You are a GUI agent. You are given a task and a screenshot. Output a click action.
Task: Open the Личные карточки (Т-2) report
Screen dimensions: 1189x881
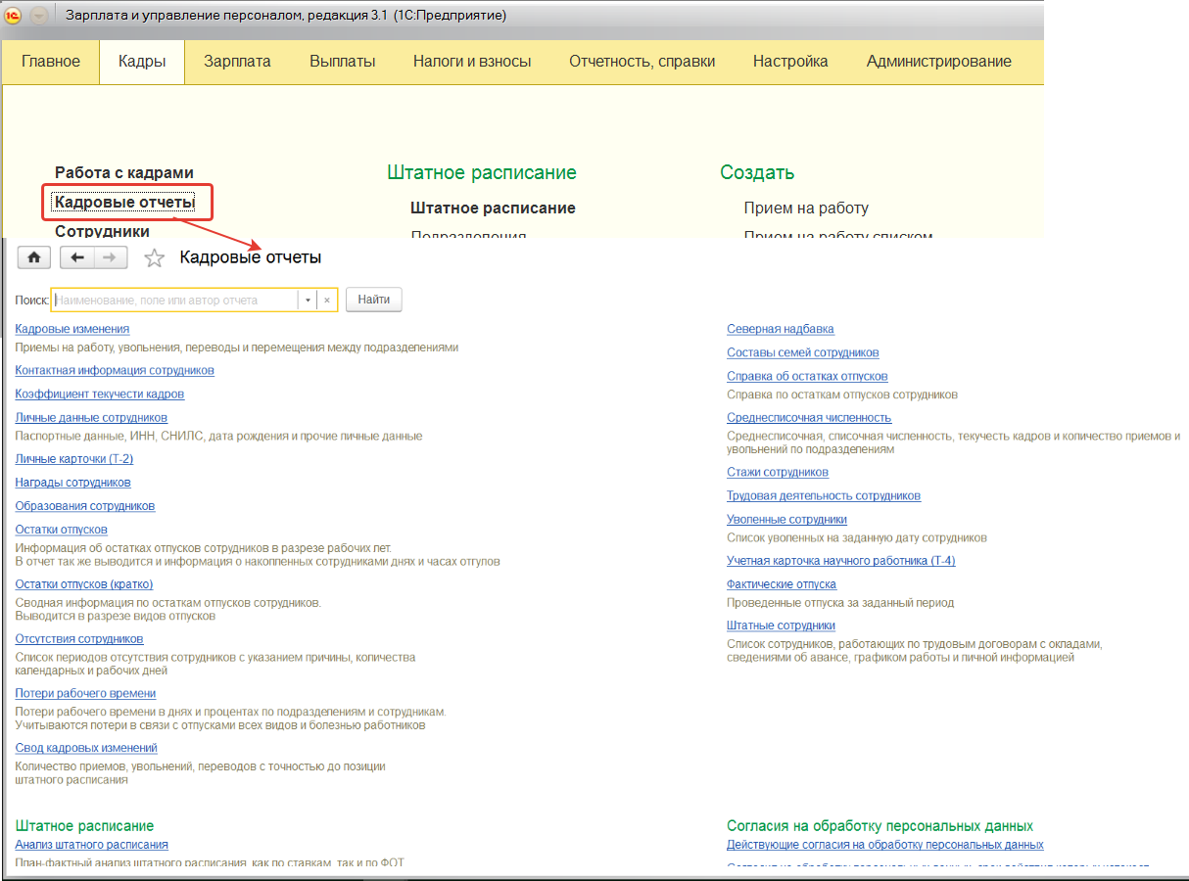(x=74, y=459)
